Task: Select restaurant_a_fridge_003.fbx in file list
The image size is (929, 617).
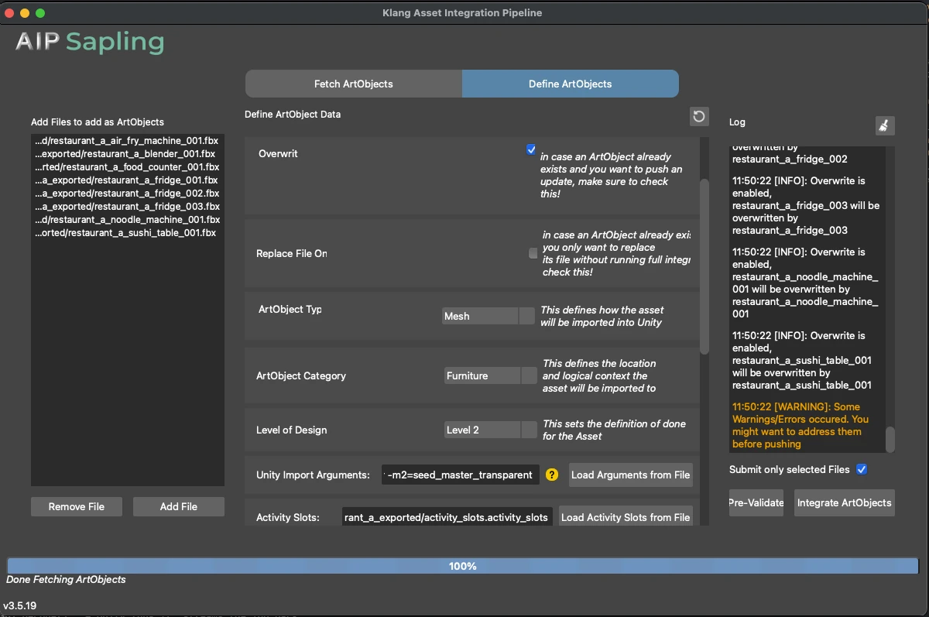Action: [x=128, y=207]
